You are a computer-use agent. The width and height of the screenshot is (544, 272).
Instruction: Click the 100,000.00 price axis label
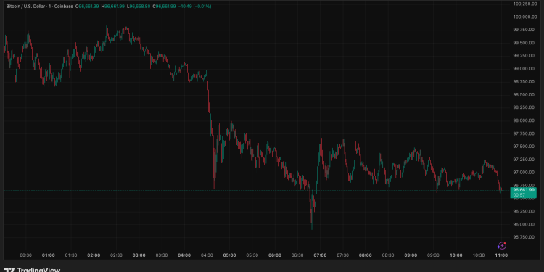[525, 17]
